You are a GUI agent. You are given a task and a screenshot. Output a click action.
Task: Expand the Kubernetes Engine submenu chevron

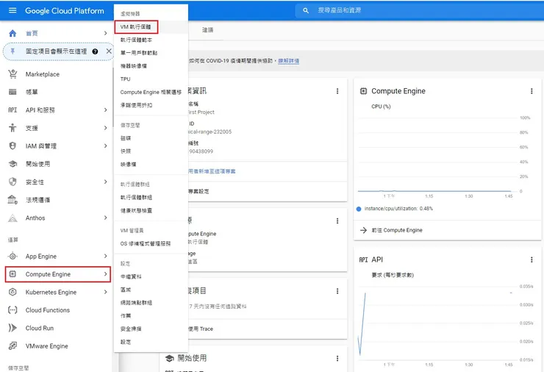click(x=105, y=292)
